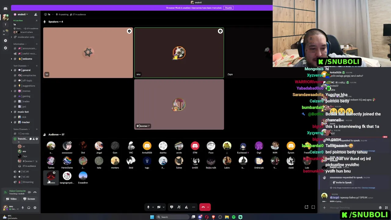Image resolution: width=391 pixels, height=220 pixels.
Task: Pop out the stage window
Action: (306, 207)
